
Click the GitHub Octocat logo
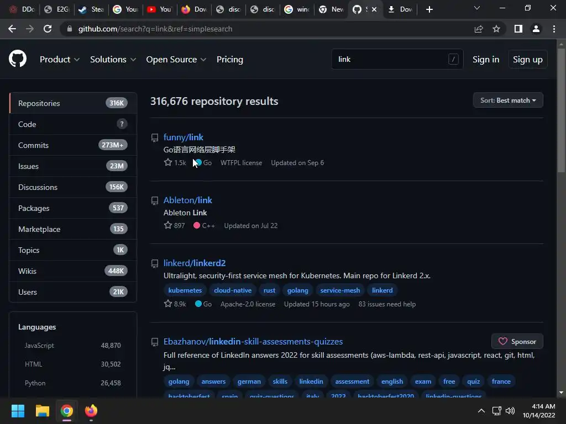[18, 59]
